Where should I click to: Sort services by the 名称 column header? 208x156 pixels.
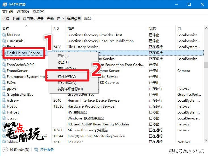point(6,28)
